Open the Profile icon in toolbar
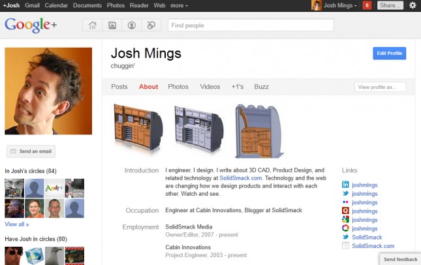 [x=132, y=25]
